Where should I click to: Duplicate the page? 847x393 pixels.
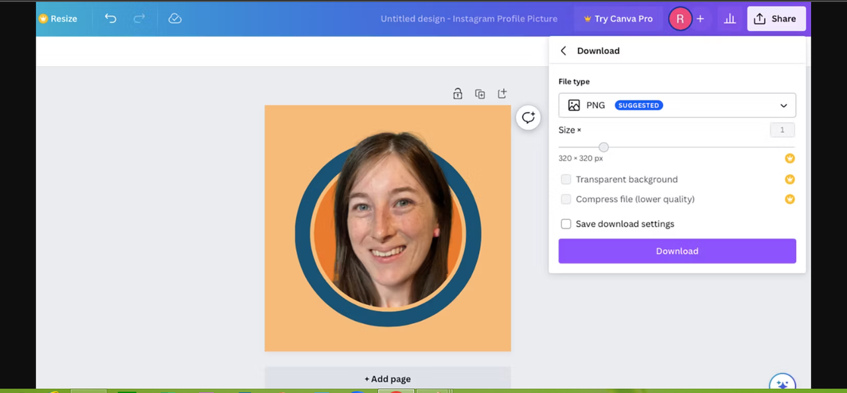(480, 94)
